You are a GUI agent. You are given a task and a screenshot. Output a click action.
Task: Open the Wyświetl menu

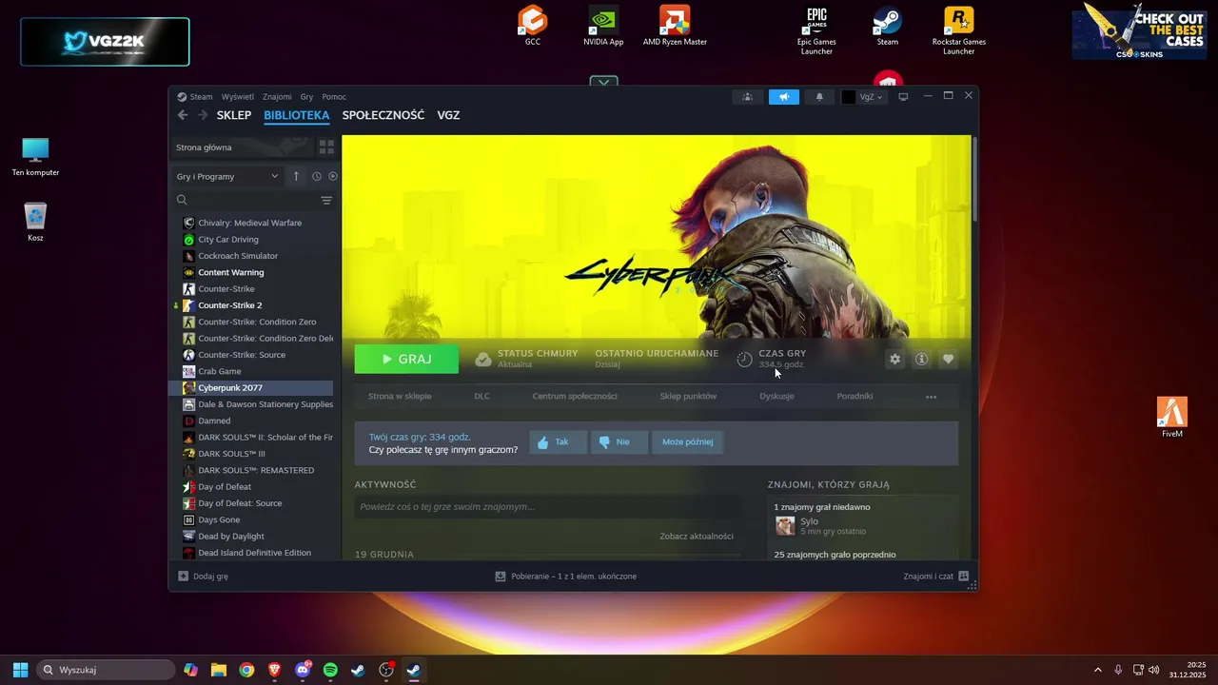(238, 97)
